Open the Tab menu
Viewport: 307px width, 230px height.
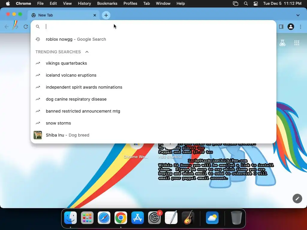146,4
